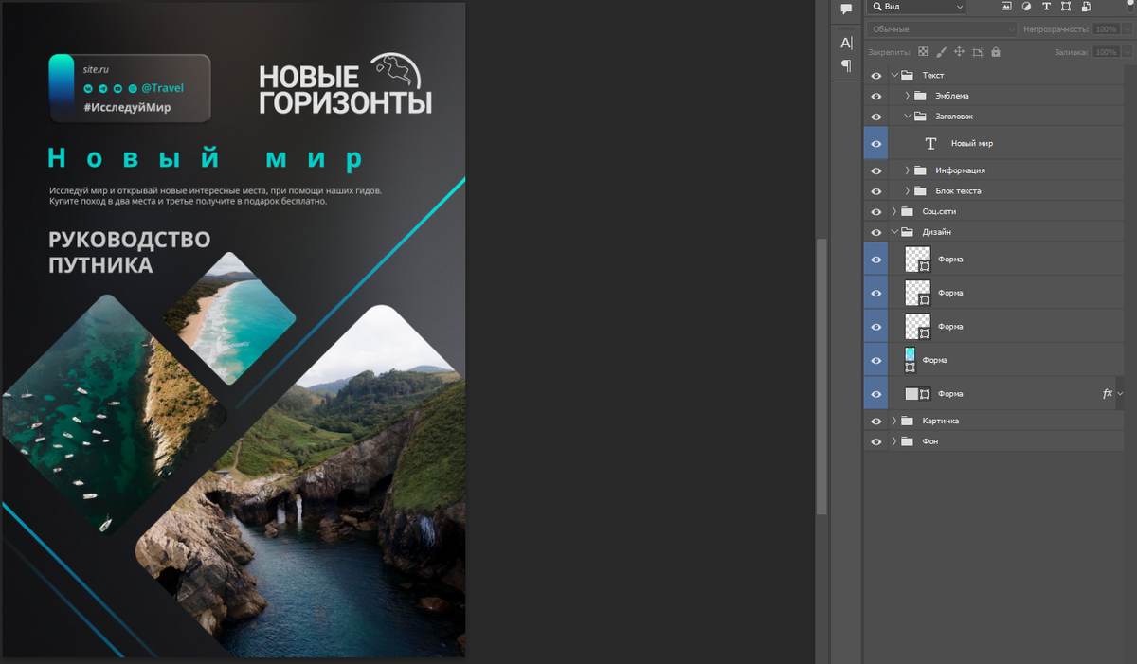Collapse the Дизайн group
This screenshot has width=1137, height=664.
tap(893, 232)
